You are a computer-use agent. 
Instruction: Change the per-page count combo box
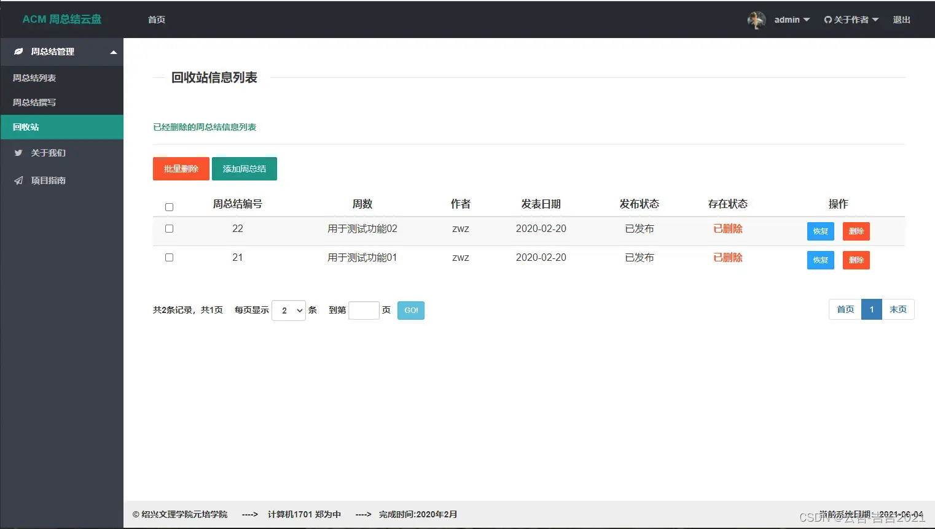(288, 310)
